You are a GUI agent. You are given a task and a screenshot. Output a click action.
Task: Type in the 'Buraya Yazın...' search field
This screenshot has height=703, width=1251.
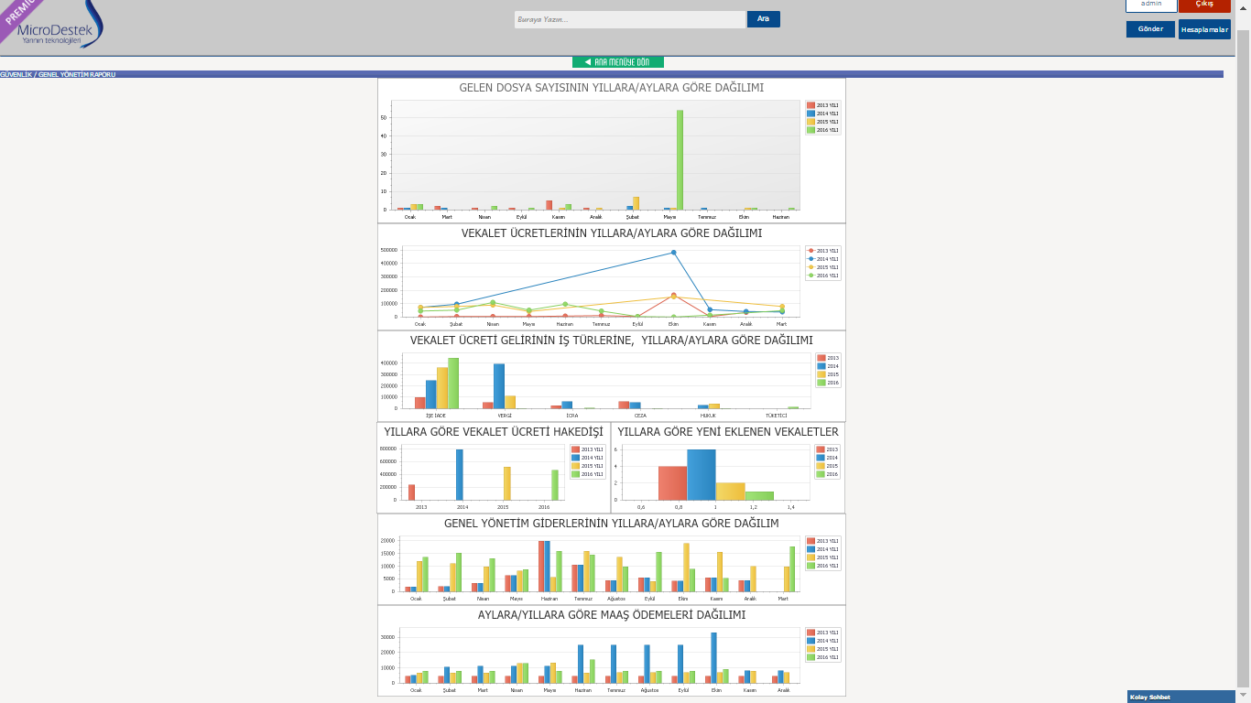629,19
